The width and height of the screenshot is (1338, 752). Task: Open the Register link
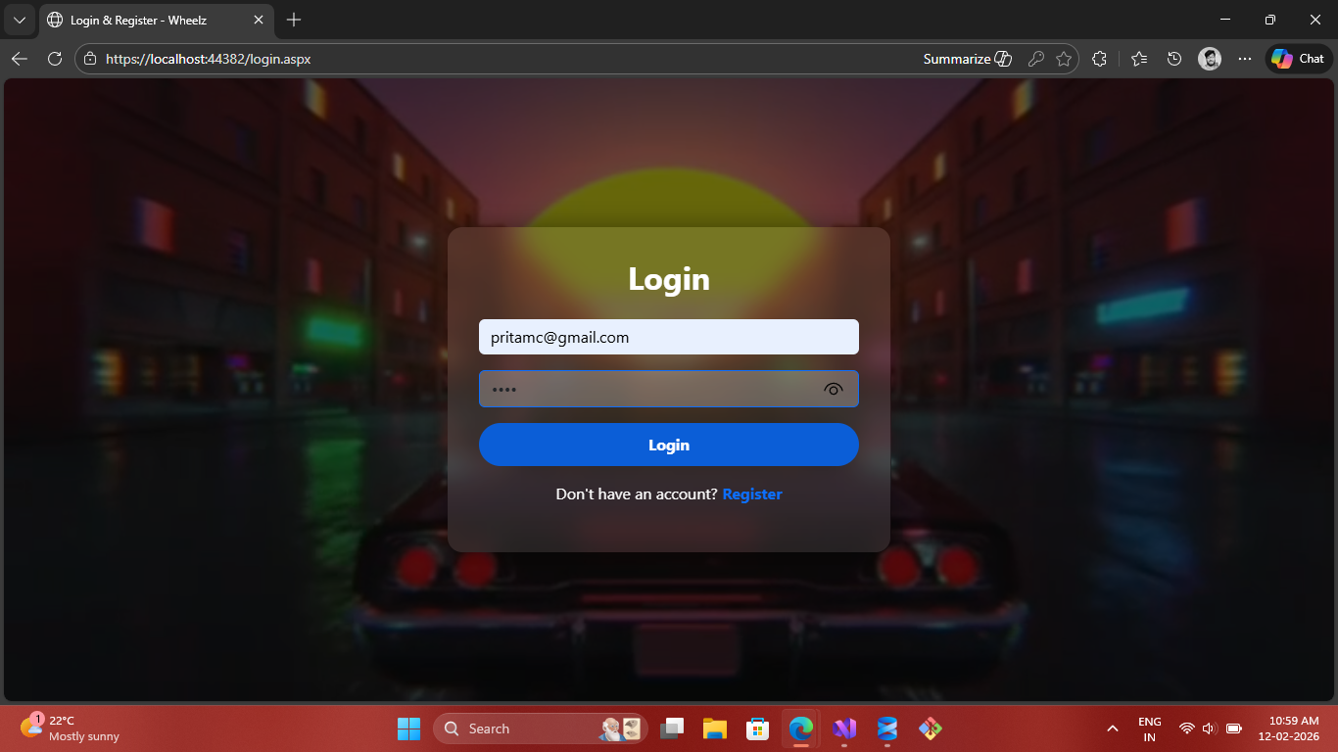[x=751, y=494]
